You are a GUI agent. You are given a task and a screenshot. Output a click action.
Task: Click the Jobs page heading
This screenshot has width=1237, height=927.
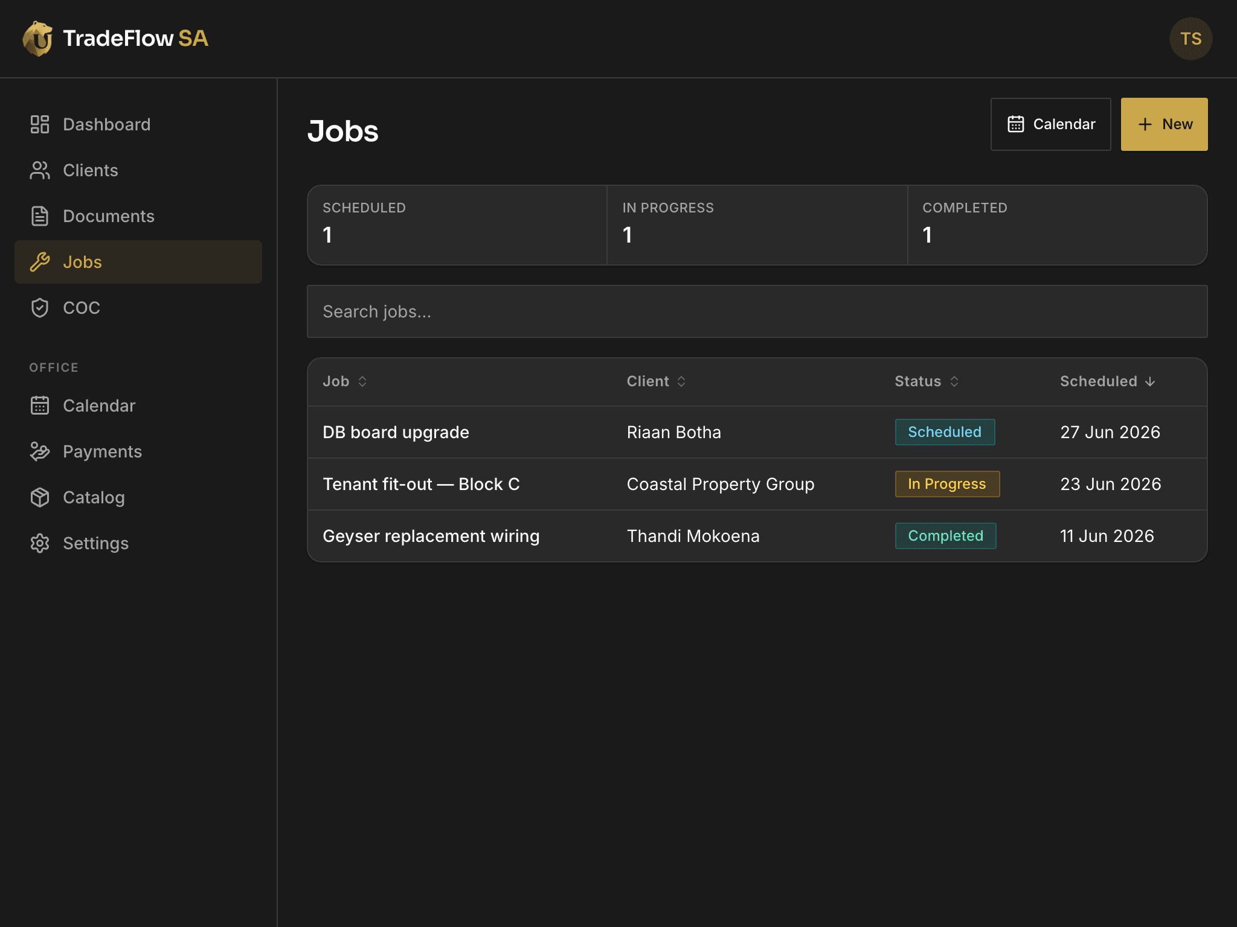pos(343,131)
